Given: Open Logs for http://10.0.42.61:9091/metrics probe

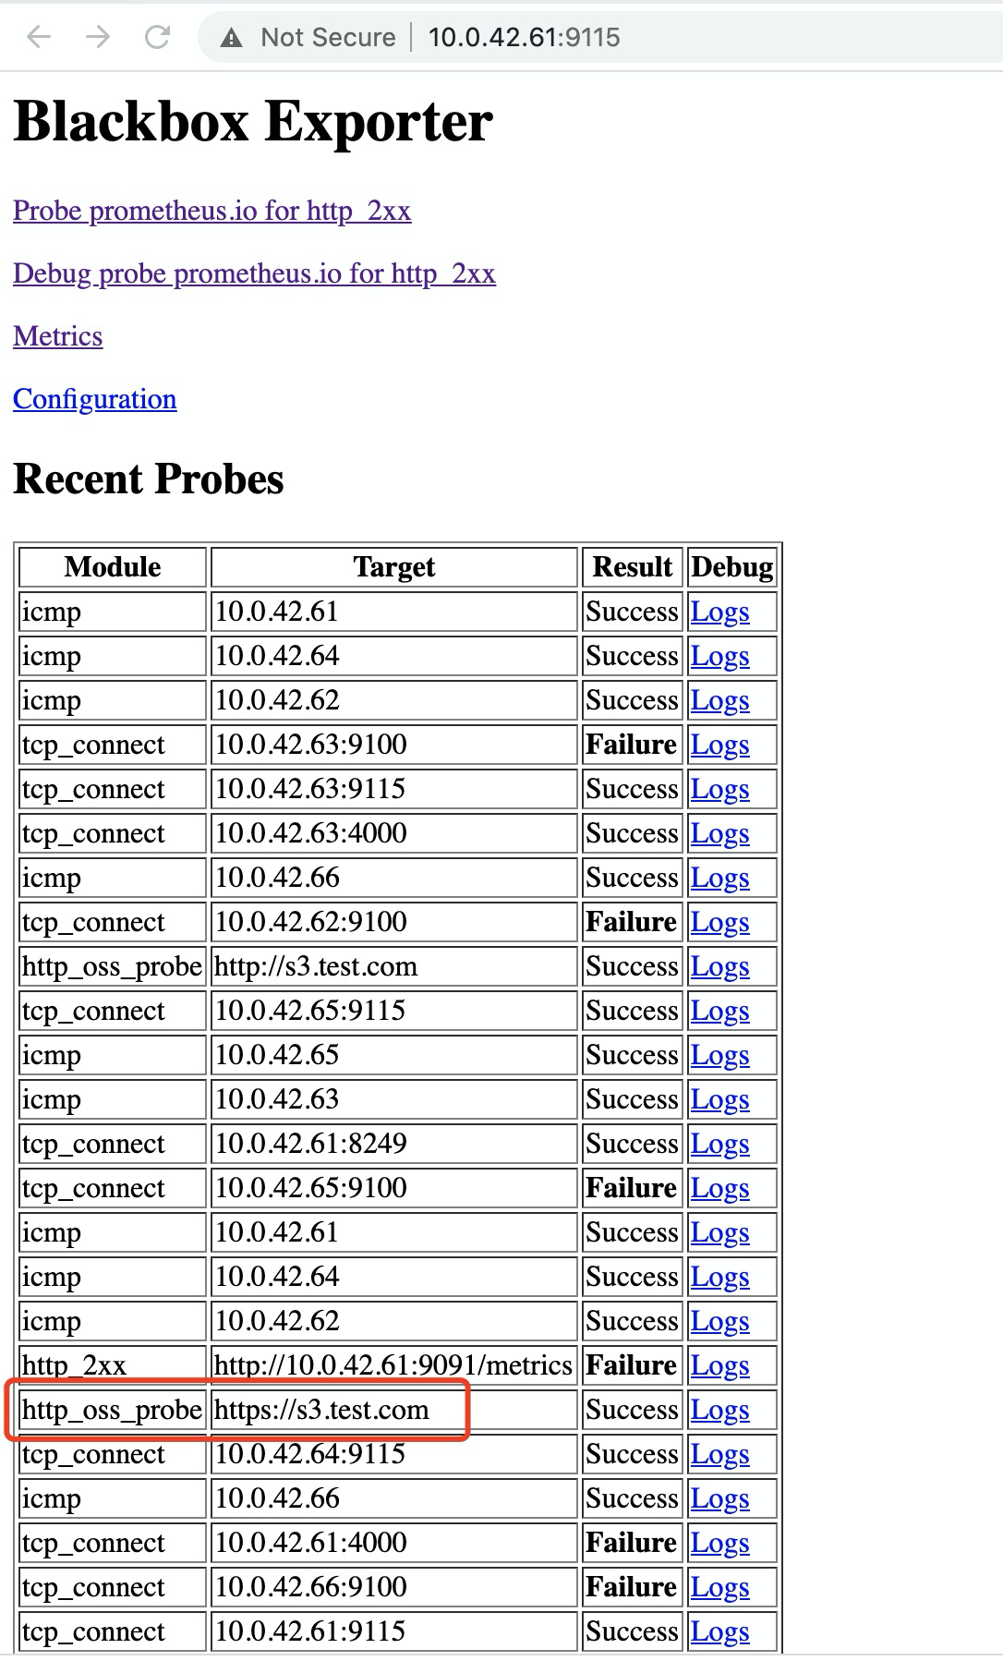Looking at the screenshot, I should (719, 1365).
